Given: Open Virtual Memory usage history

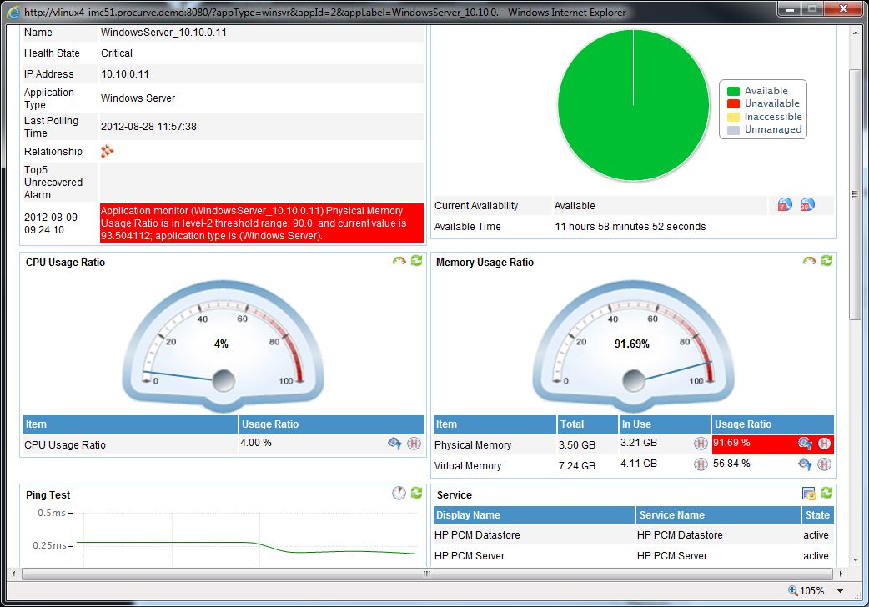Looking at the screenshot, I should 824,464.
